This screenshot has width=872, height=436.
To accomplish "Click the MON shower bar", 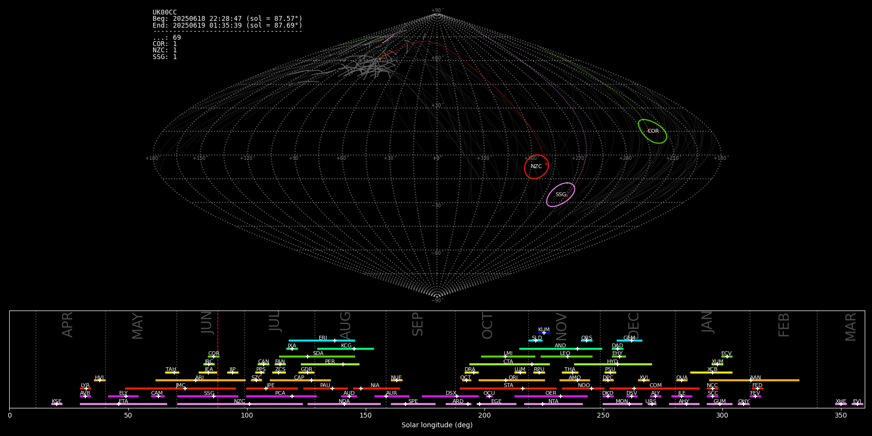I will [x=623, y=404].
